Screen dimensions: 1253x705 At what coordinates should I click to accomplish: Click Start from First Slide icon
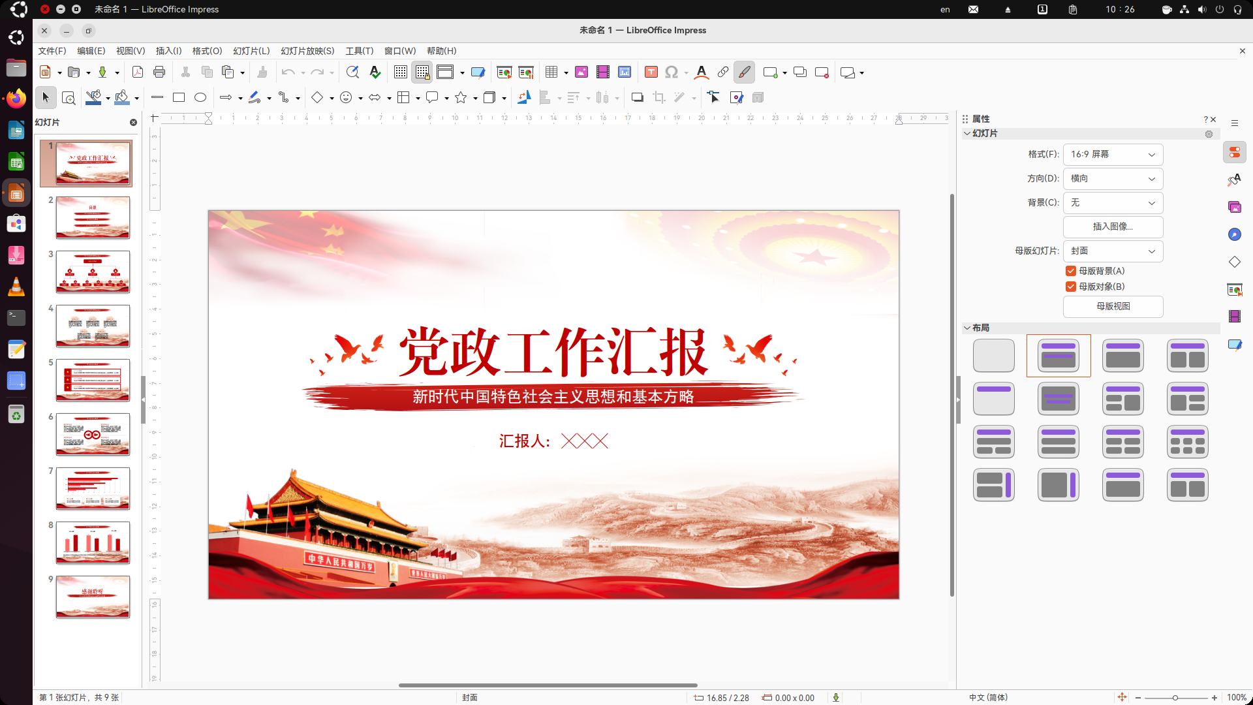pos(504,72)
